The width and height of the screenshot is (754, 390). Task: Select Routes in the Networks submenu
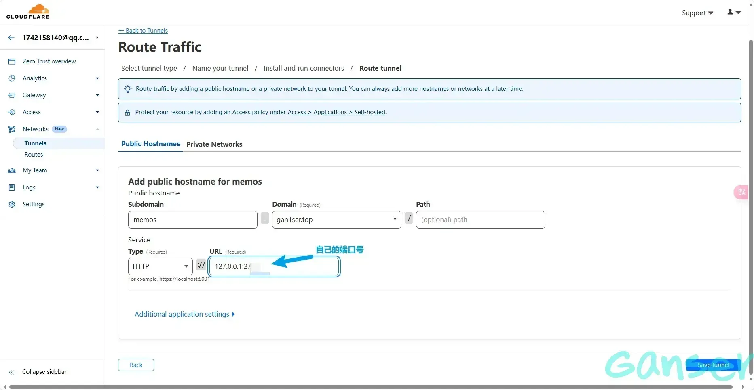point(34,155)
